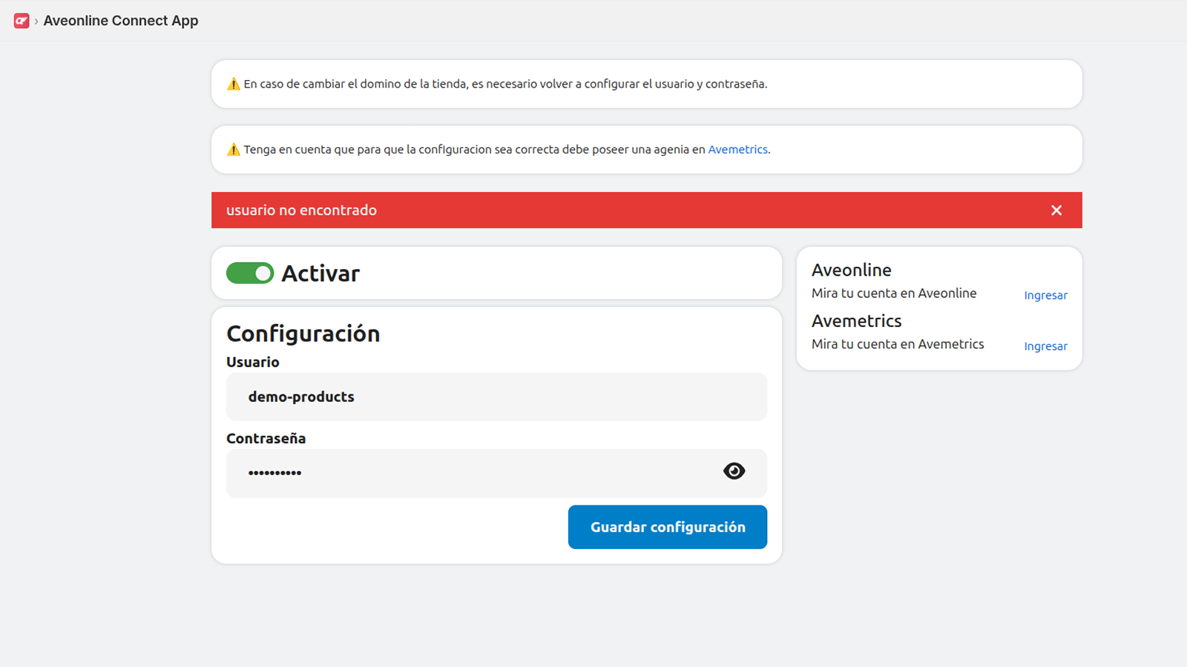This screenshot has height=667, width=1187.
Task: Click the Aveonline heading in the sidebar panel
Action: [852, 270]
